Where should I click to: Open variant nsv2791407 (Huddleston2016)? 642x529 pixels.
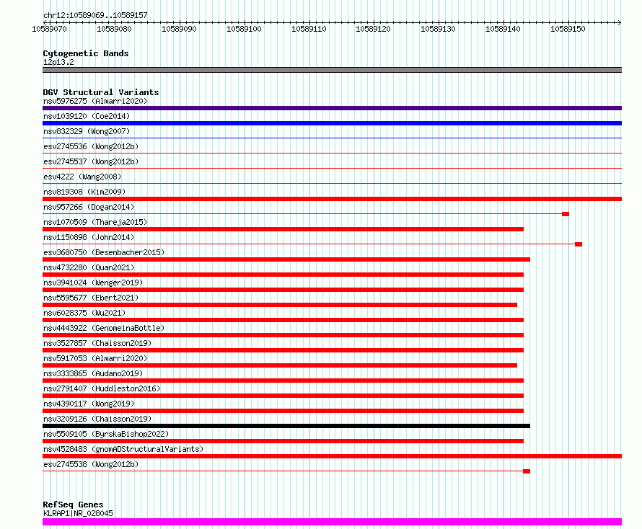pyautogui.click(x=102, y=388)
